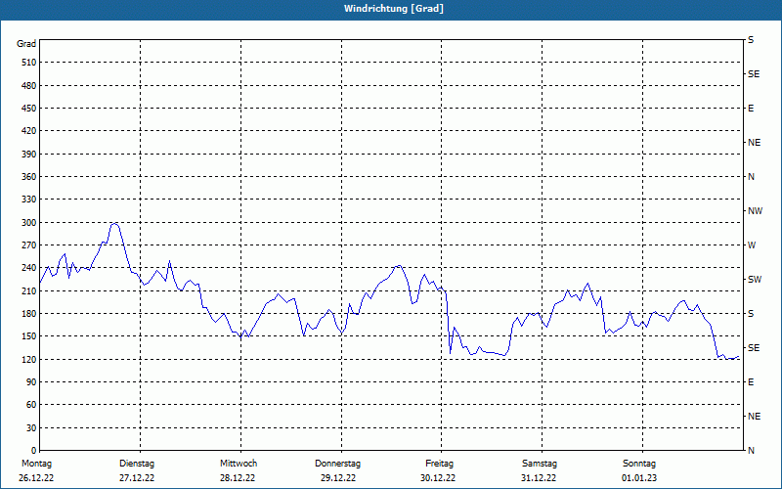Click the "Montag" day label
The width and height of the screenshot is (782, 489).
(x=36, y=464)
